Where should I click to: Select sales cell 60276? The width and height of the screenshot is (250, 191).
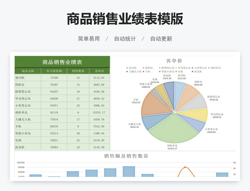click(x=54, y=126)
